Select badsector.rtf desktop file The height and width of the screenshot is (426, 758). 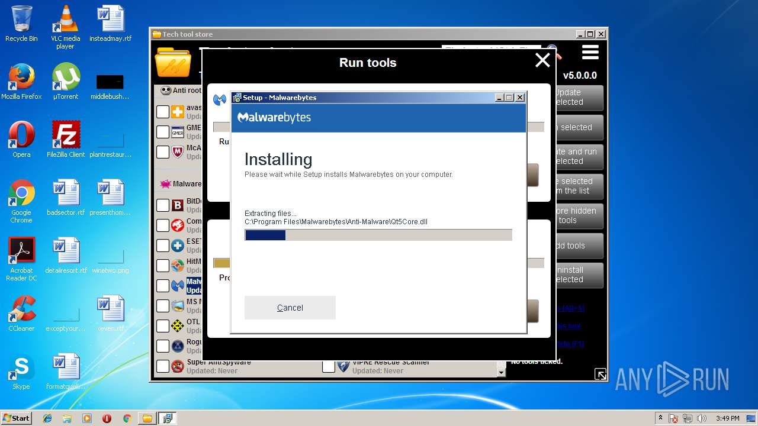[x=66, y=198]
